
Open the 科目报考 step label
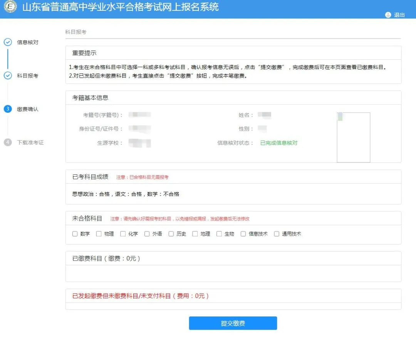click(28, 75)
